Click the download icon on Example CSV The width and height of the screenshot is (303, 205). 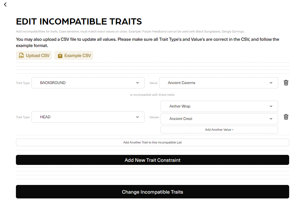point(60,55)
